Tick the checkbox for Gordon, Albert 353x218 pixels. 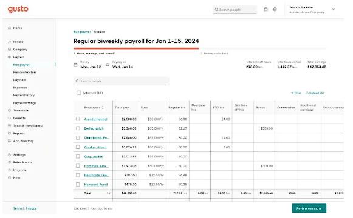pyautogui.click(x=78, y=147)
